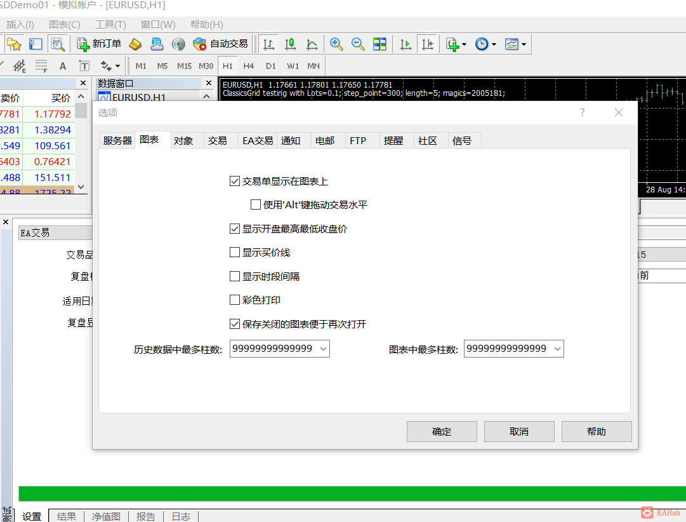This screenshot has width=686, height=522.
Task: Click the signals radar icon
Action: [178, 44]
